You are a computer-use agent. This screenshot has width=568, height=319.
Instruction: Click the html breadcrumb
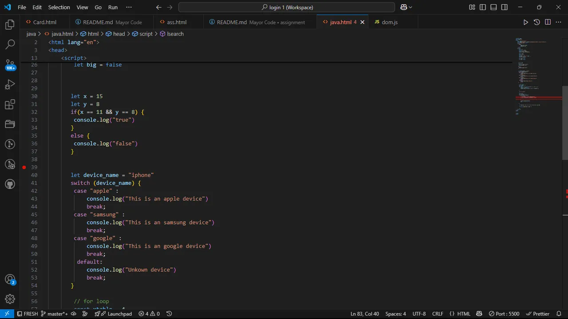pos(89,34)
